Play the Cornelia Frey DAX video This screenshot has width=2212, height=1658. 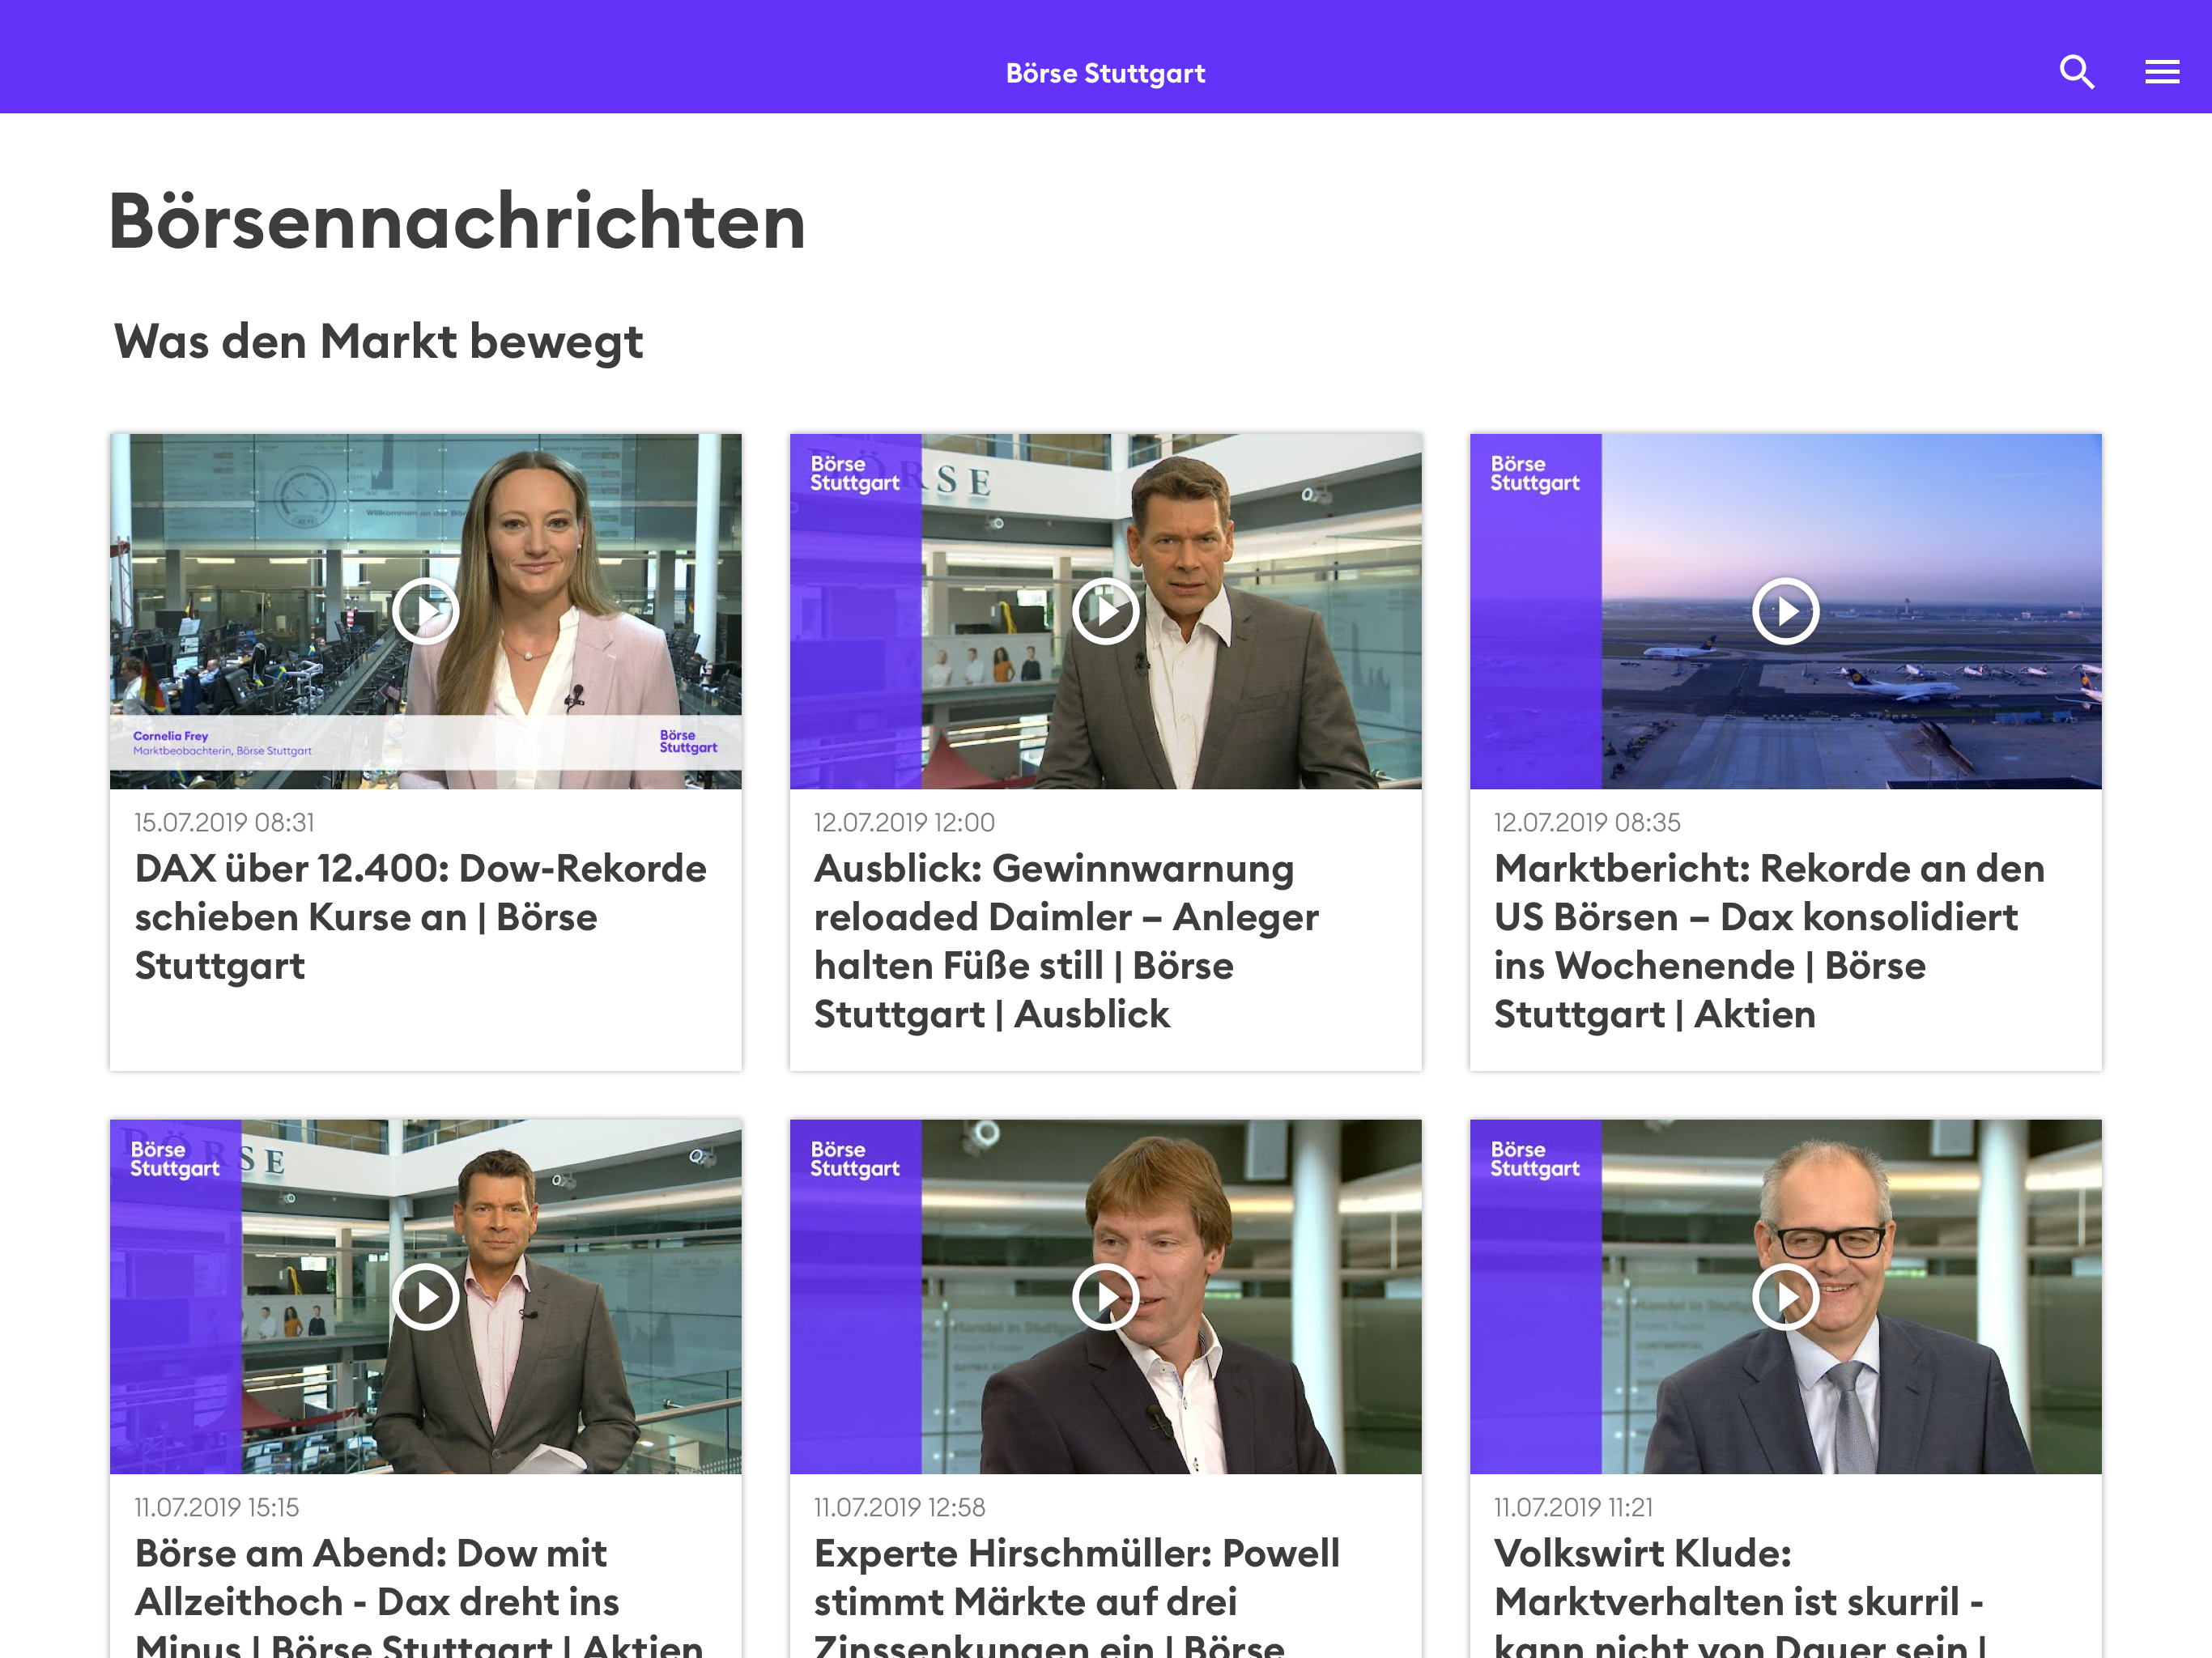pos(425,611)
